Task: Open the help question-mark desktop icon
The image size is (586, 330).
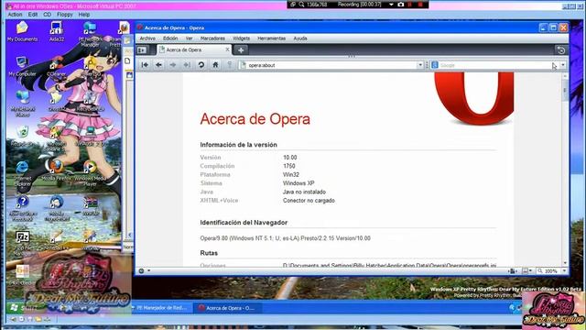Action: coord(22,208)
